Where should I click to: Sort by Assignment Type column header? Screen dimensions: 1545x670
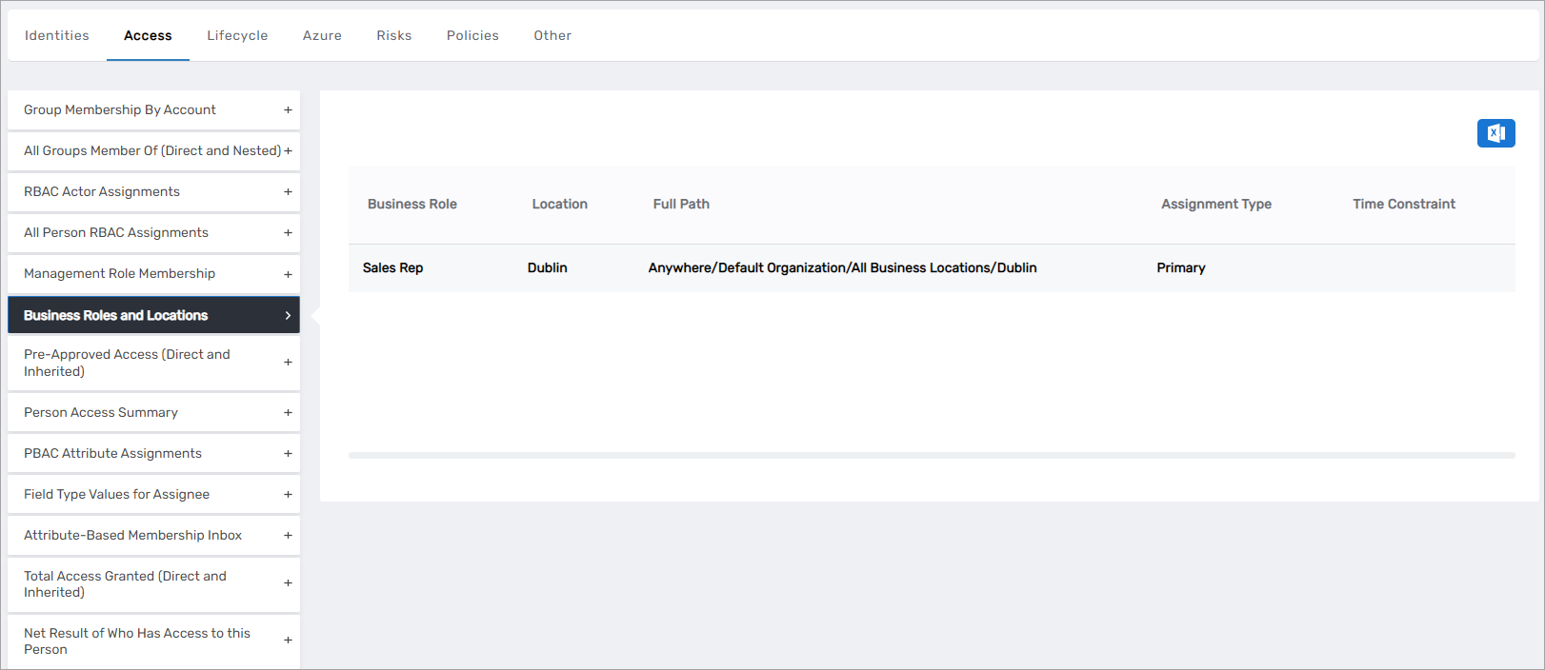tap(1215, 205)
